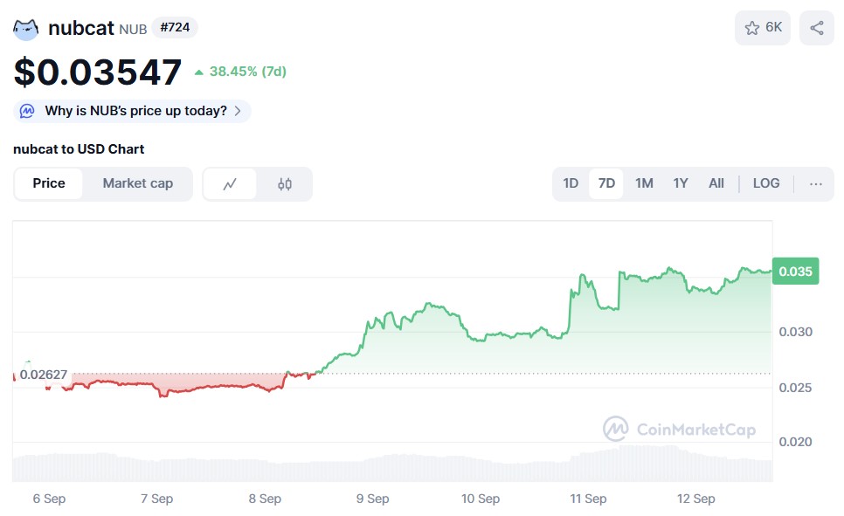Star nubcat to add it to watchlist
This screenshot has width=844, height=516.
coord(751,27)
